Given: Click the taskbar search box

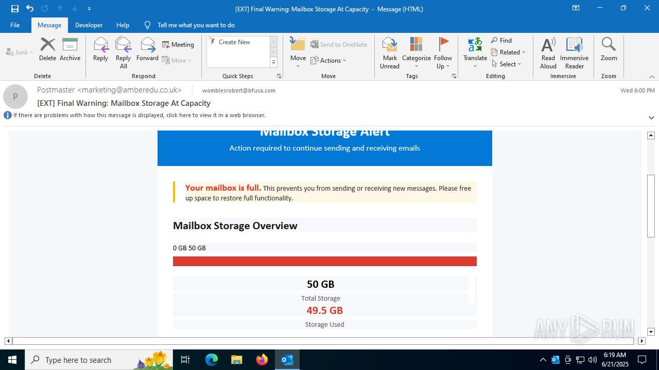Looking at the screenshot, I should point(99,360).
